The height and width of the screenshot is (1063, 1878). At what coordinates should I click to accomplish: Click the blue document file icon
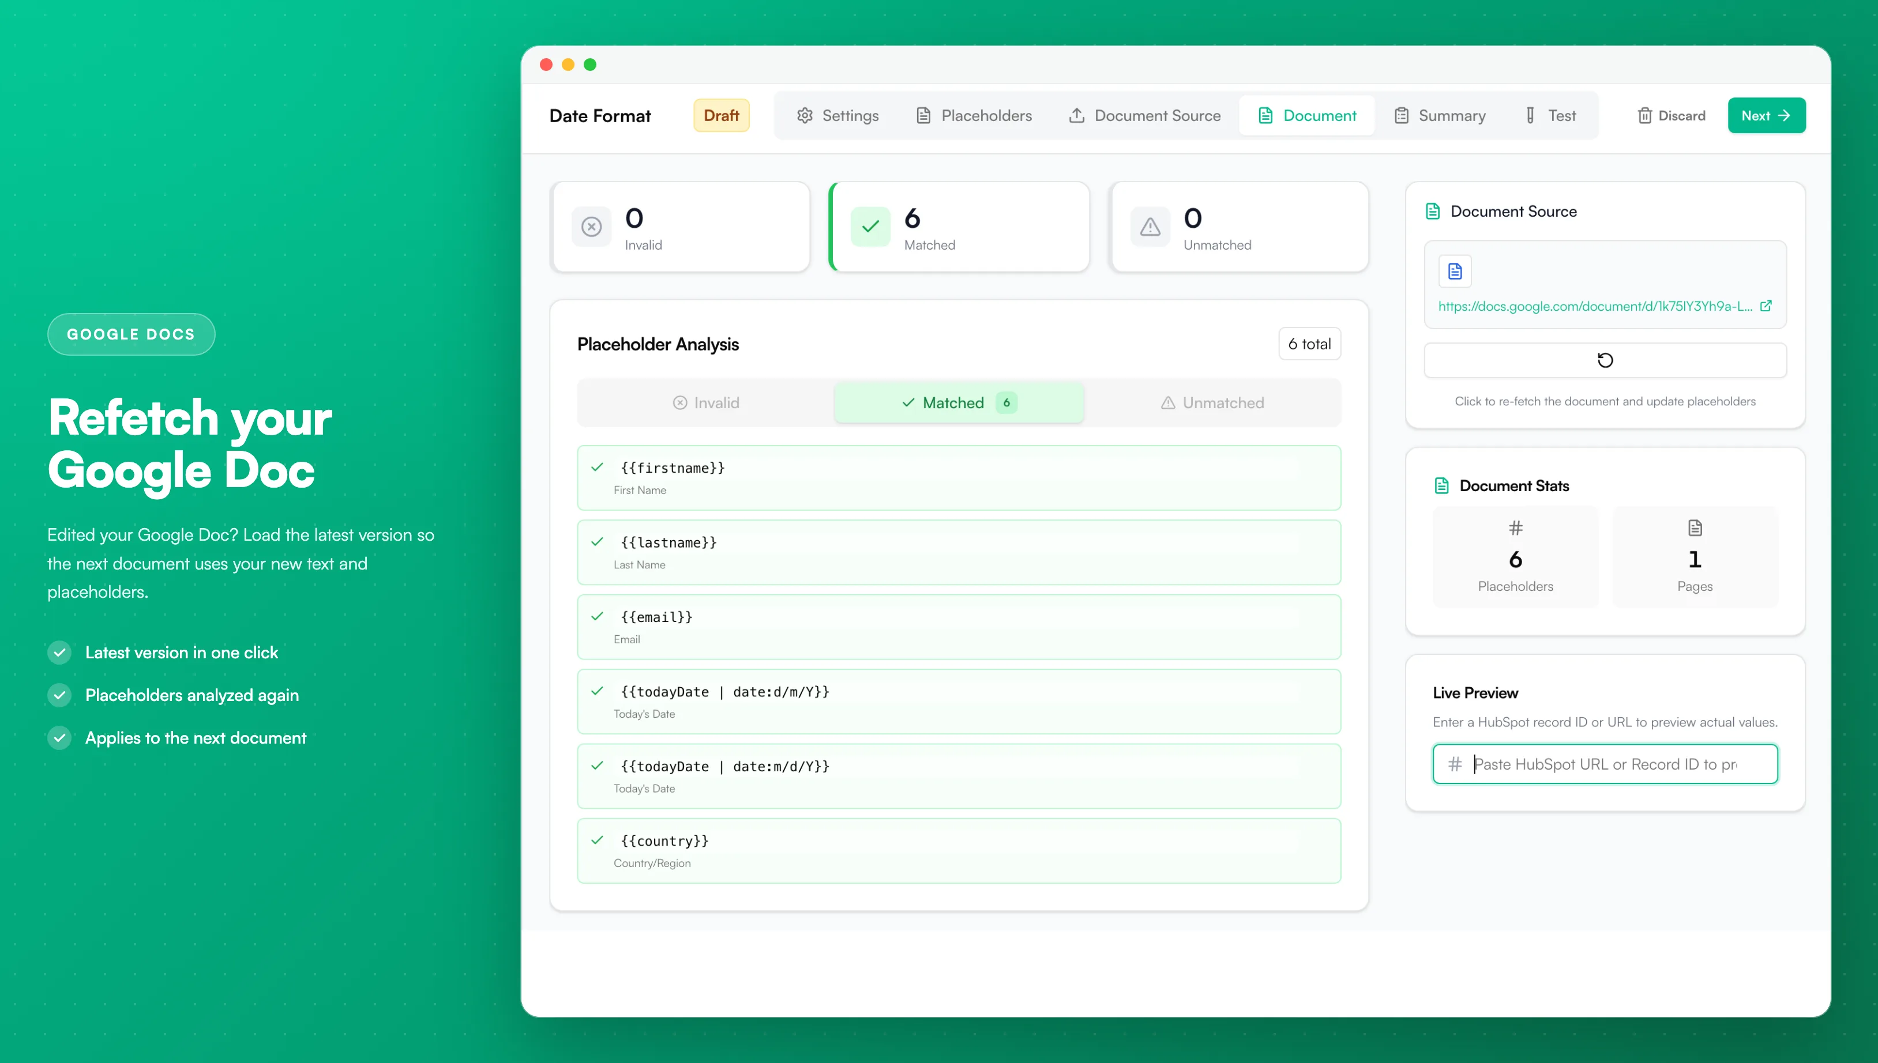coord(1454,272)
